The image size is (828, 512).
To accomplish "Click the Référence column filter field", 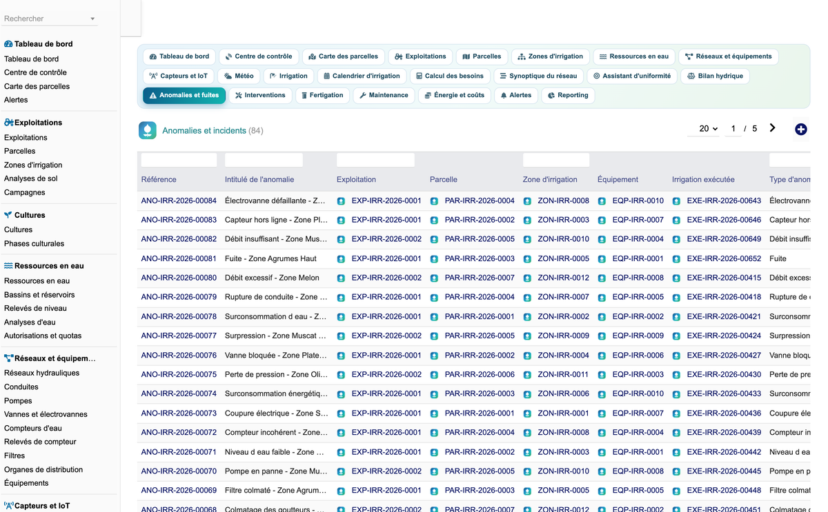I will tap(179, 160).
